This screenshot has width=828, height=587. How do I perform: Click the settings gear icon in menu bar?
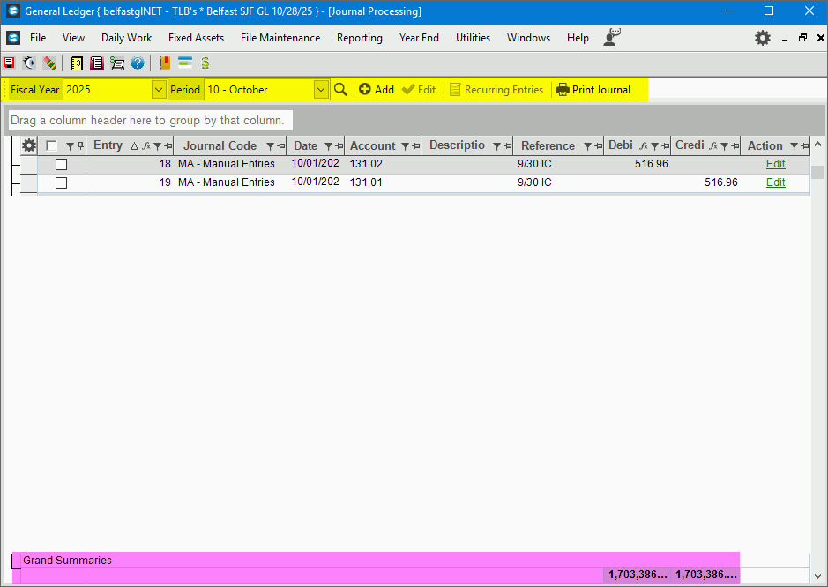762,38
